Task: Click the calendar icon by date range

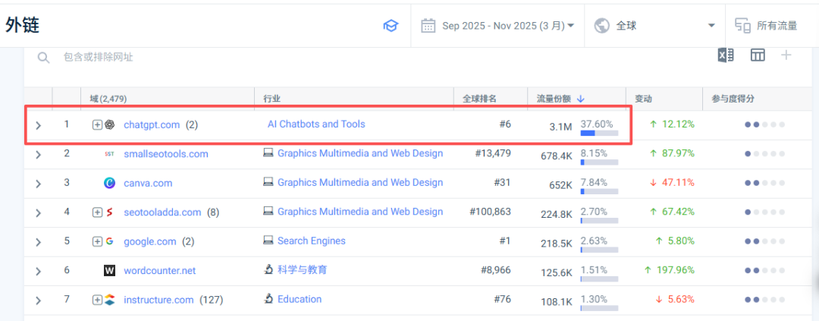Action: point(428,26)
